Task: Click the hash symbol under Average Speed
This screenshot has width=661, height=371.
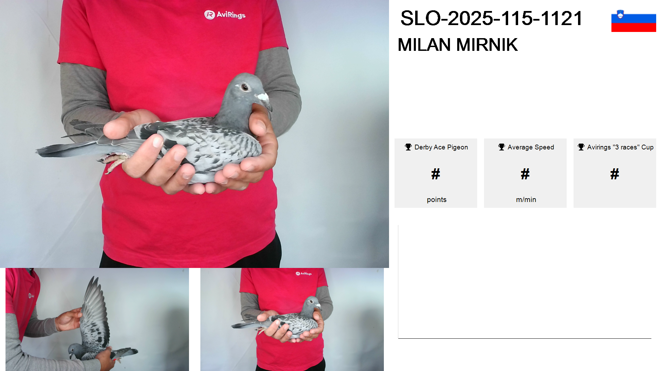Action: (525, 174)
